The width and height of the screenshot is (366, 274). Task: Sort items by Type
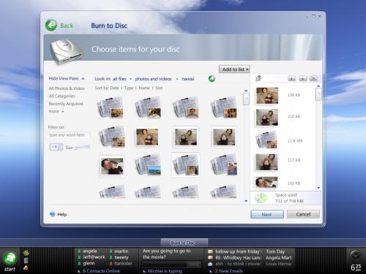[x=129, y=88]
